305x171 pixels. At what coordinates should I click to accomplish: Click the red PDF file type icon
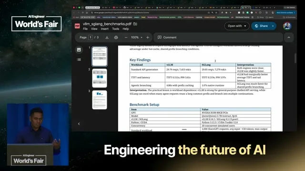coord(77,26)
